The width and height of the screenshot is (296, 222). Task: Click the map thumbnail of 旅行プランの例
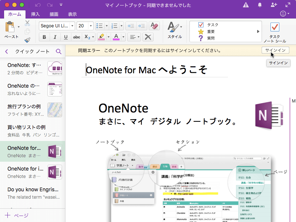point(55,110)
